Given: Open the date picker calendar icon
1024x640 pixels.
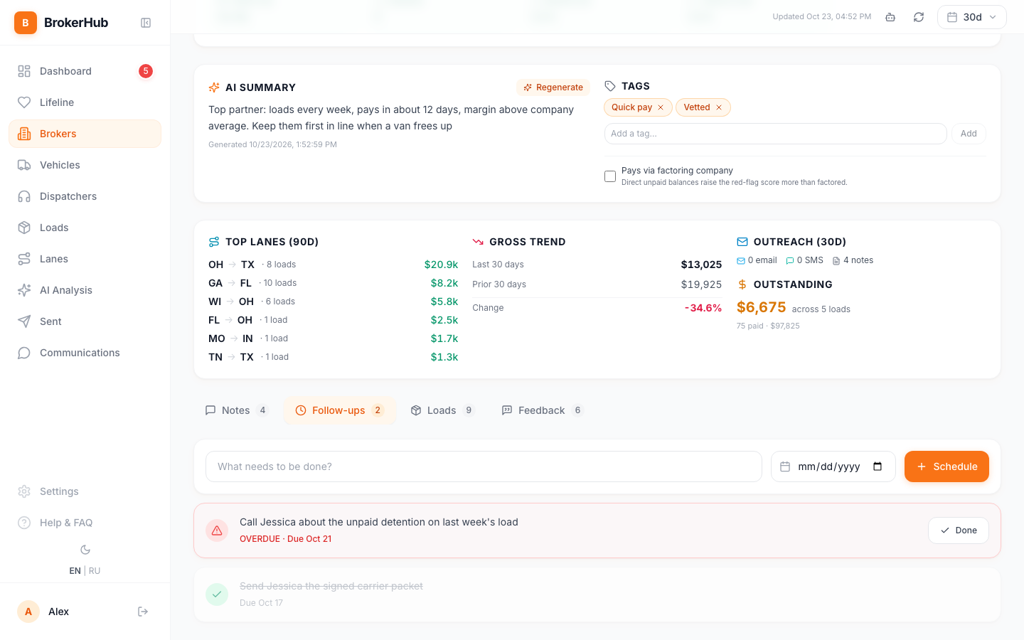Looking at the screenshot, I should point(878,466).
